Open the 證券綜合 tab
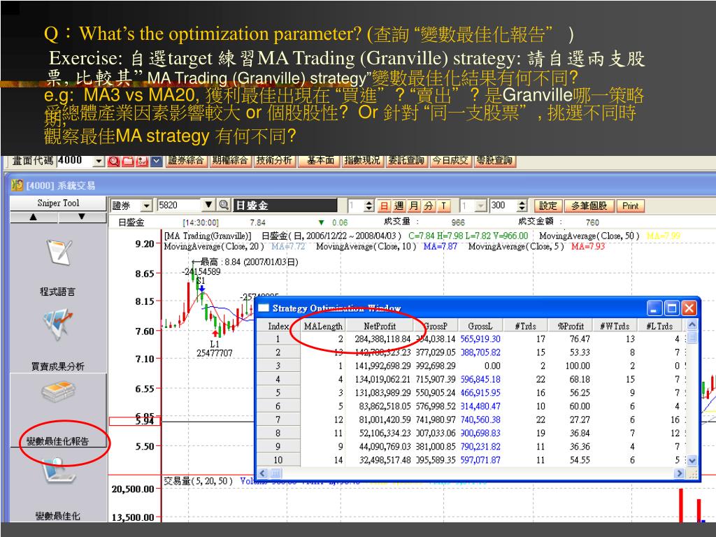 point(186,161)
